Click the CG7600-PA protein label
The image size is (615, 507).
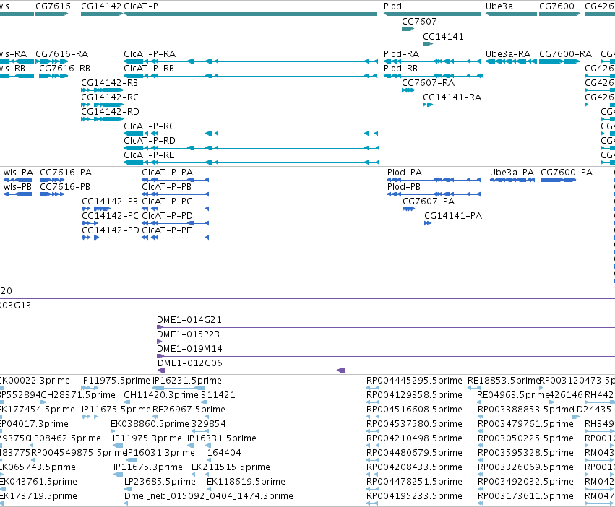[567, 173]
